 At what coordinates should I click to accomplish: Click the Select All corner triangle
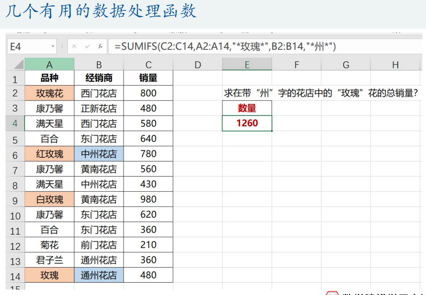(16, 64)
